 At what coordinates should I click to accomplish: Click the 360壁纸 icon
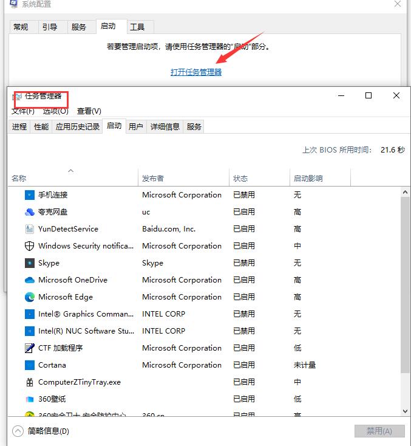(30, 399)
